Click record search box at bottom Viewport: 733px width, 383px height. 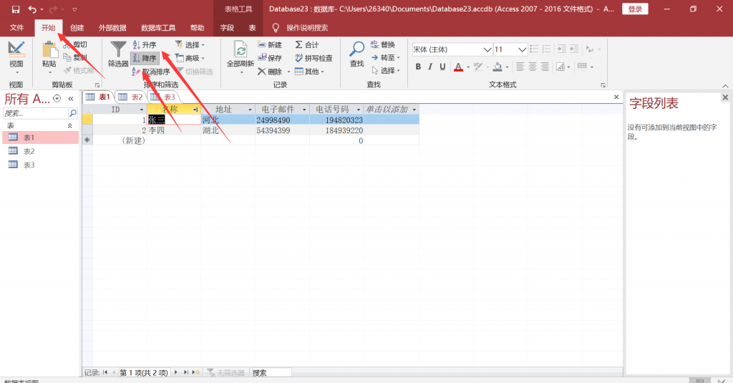(x=271, y=373)
